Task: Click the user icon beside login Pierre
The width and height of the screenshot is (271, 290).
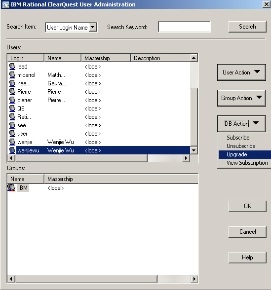Action: (12, 92)
